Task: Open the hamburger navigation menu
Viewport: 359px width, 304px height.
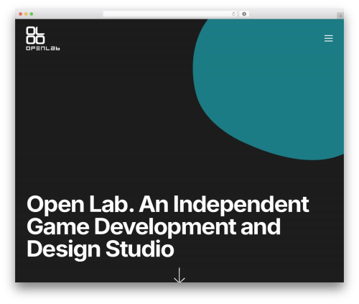Action: (328, 38)
